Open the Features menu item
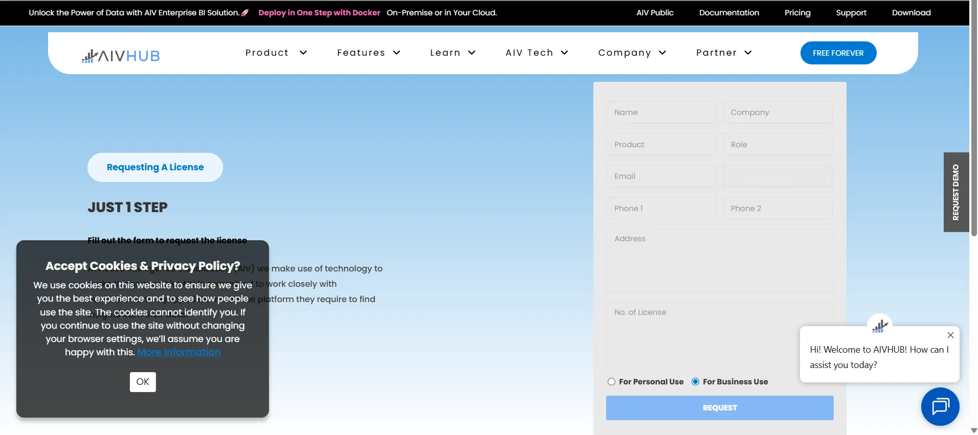Image resolution: width=978 pixels, height=435 pixels. pos(361,53)
